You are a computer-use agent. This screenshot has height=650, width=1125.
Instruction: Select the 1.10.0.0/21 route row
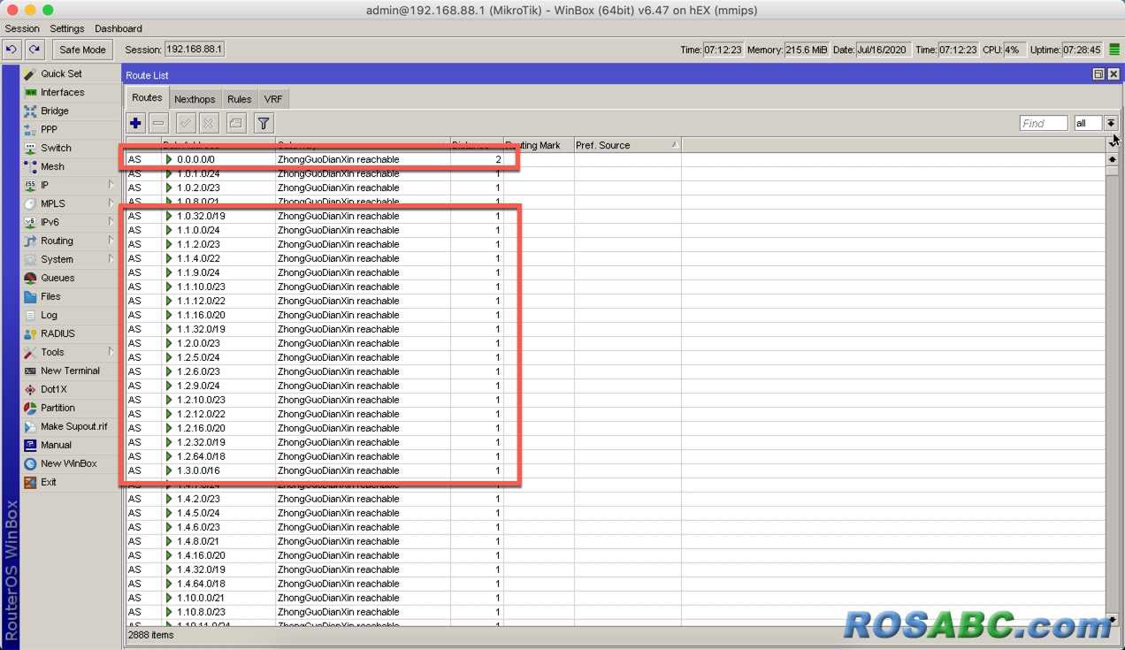pyautogui.click(x=615, y=599)
